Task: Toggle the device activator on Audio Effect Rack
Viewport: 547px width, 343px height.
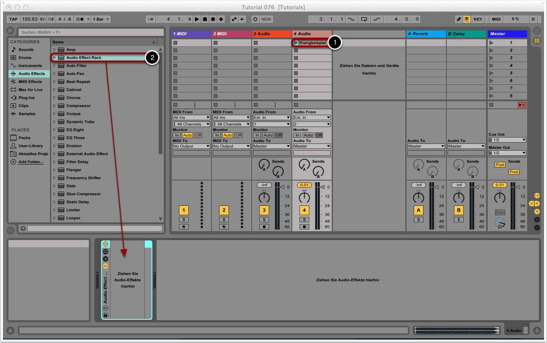Action: pyautogui.click(x=105, y=244)
